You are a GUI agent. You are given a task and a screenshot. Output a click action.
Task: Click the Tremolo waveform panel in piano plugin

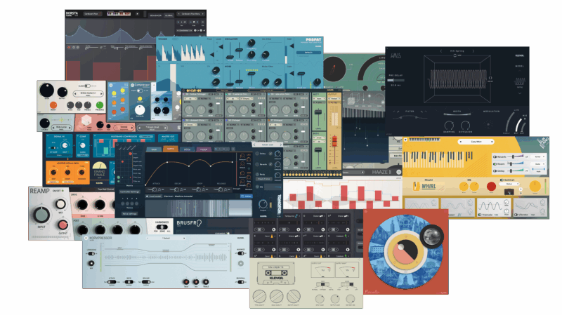[494, 208]
